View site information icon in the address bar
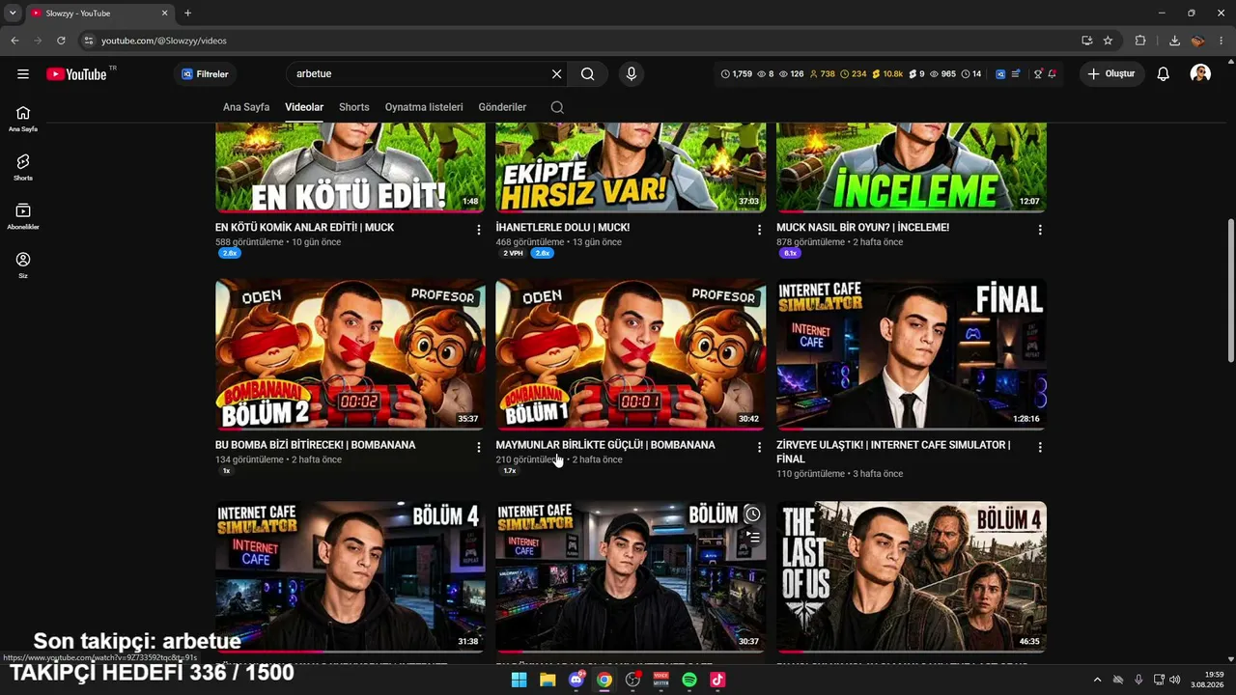The height and width of the screenshot is (695, 1236). [89, 41]
